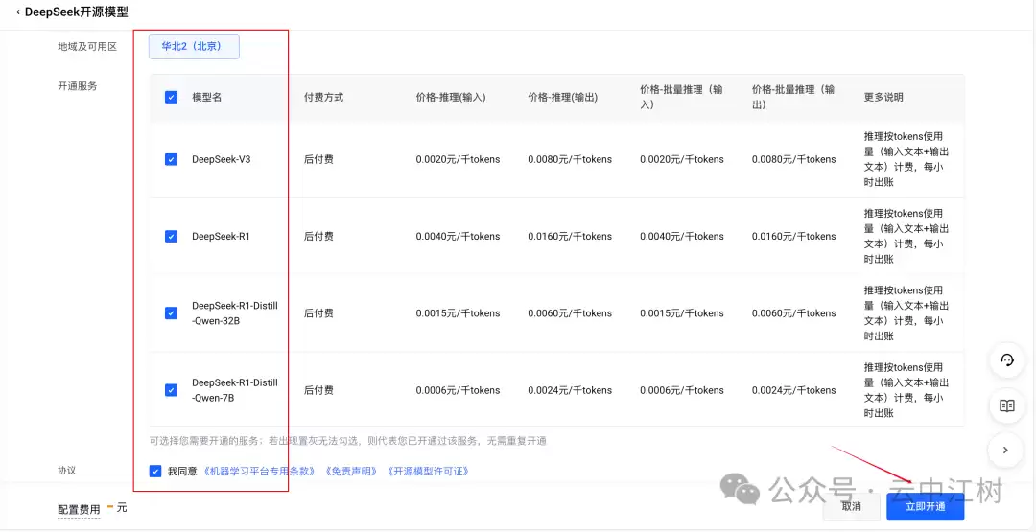The width and height of the screenshot is (1036, 532).
Task: Click the 价格-推理(输出) column header
Action: click(x=563, y=97)
